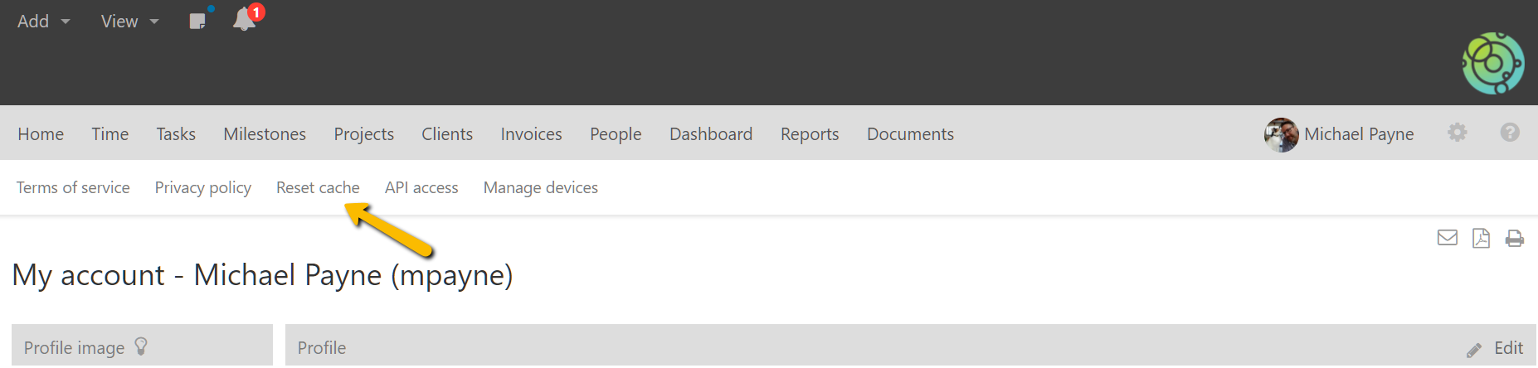Image resolution: width=1538 pixels, height=368 pixels.
Task: Click the lightbulb hint beside Profile image
Action: (x=141, y=346)
